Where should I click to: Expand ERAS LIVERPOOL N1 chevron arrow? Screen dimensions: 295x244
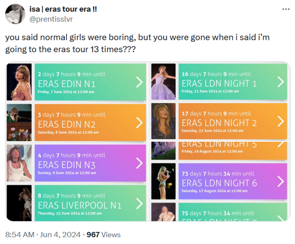(139, 203)
